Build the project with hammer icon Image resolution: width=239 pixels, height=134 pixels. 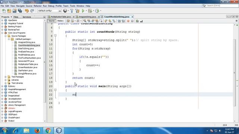pyautogui.click(x=72, y=11)
